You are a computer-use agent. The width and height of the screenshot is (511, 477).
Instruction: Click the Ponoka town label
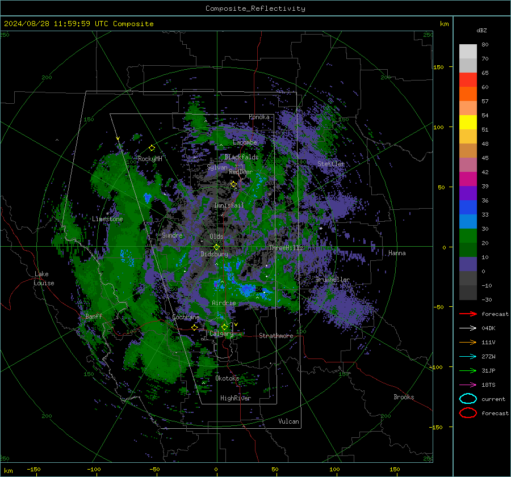pyautogui.click(x=259, y=117)
